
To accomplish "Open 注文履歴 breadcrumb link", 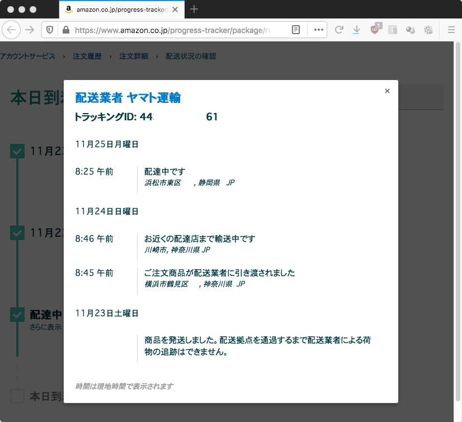I will pyautogui.click(x=87, y=57).
